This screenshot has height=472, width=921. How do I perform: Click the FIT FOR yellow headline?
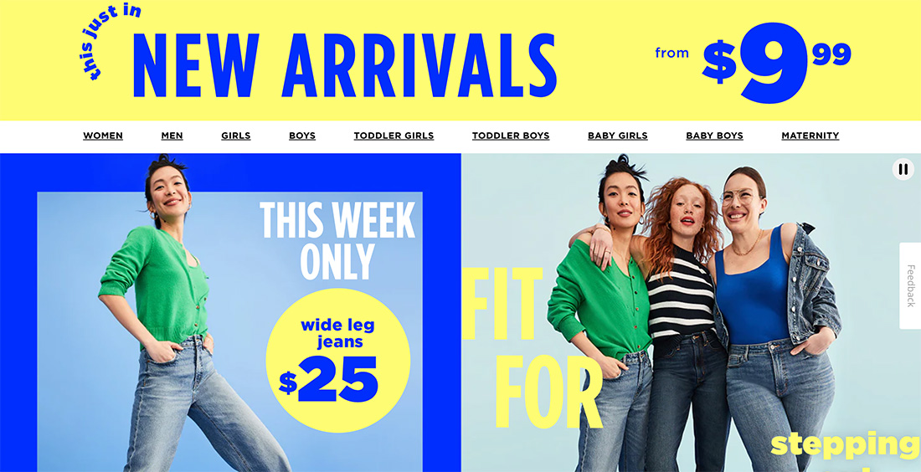point(532,347)
